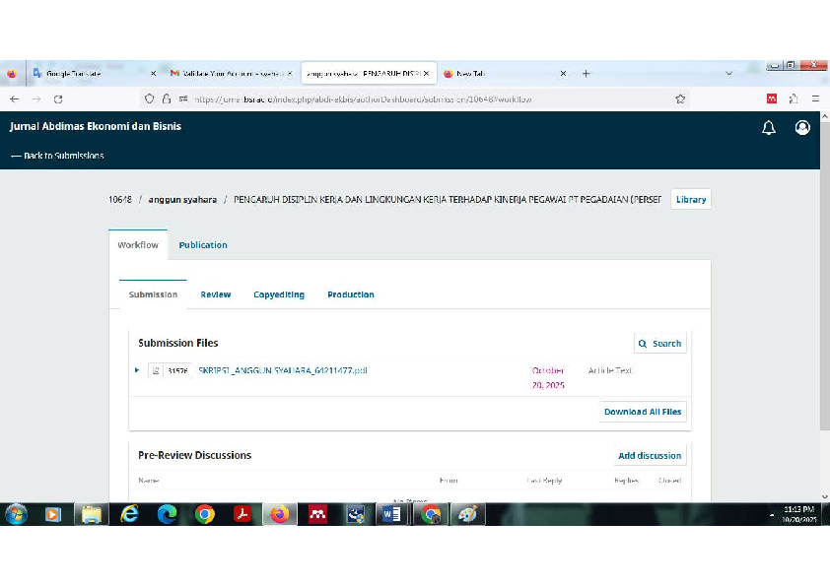The height and width of the screenshot is (586, 830).
Task: Launch Internet Explorer from taskbar
Action: 129,514
